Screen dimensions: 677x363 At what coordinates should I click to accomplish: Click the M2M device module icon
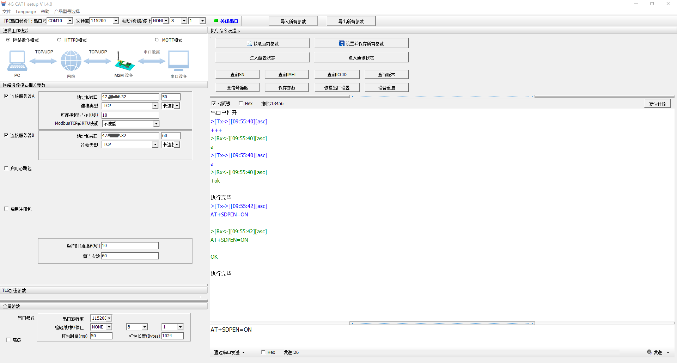(x=124, y=62)
